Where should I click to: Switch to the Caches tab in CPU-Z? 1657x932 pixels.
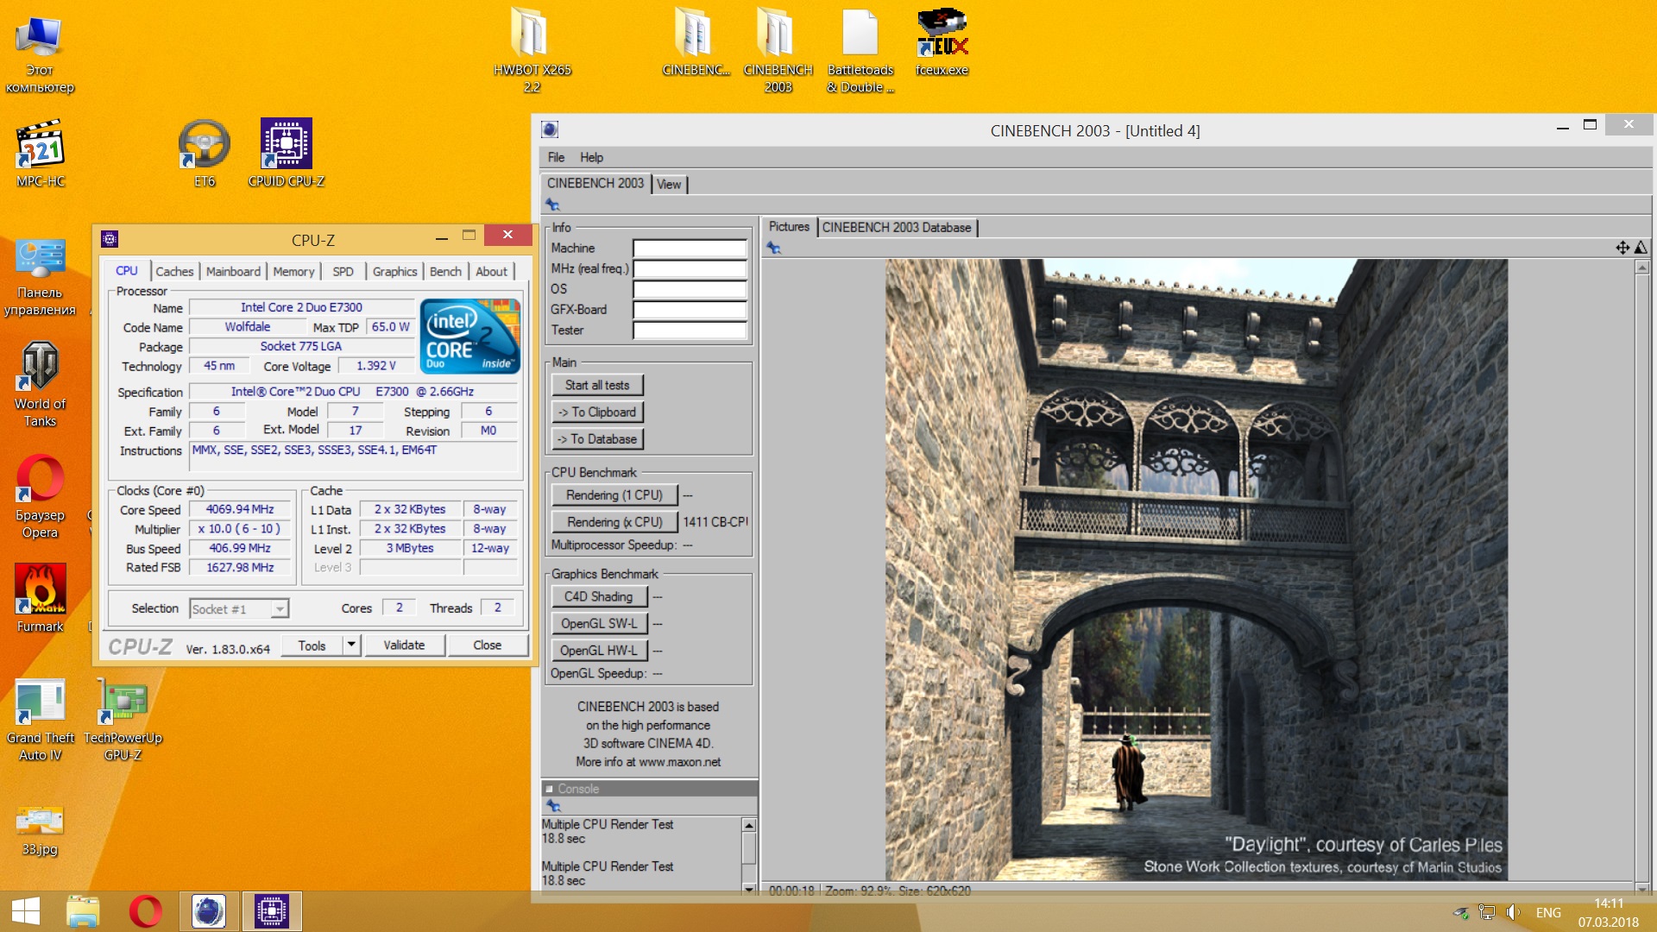pos(174,271)
